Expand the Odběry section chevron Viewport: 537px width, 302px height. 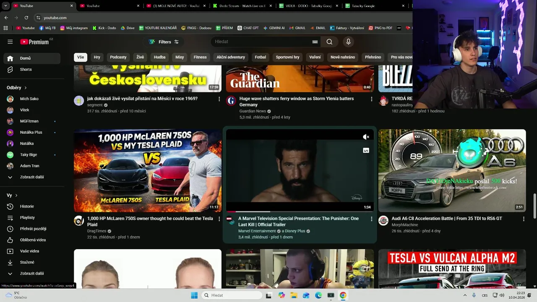26,88
